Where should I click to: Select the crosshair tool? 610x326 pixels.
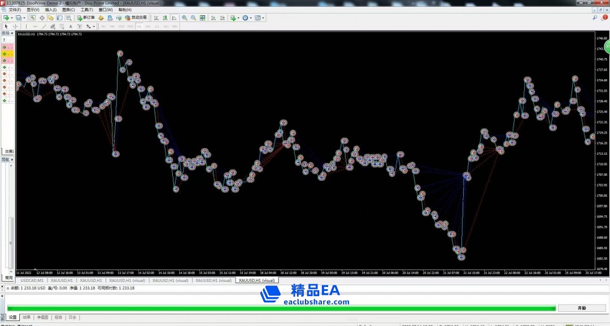[x=15, y=27]
